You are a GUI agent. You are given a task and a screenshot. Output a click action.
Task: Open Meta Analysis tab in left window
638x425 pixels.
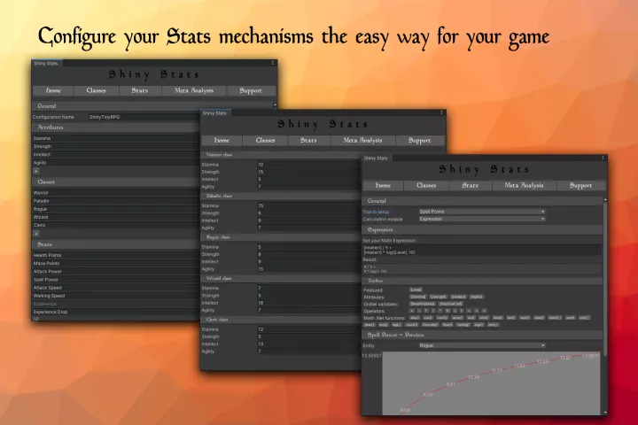pos(194,90)
